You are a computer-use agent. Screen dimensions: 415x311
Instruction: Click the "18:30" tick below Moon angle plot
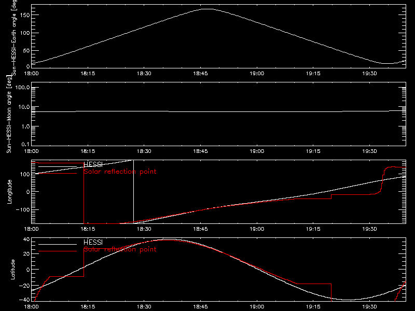click(x=144, y=151)
